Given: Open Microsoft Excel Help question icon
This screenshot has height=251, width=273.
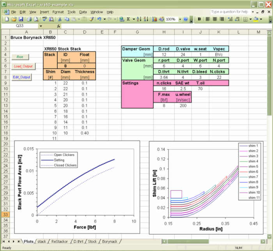Looking at the screenshot, I should pos(186,19).
